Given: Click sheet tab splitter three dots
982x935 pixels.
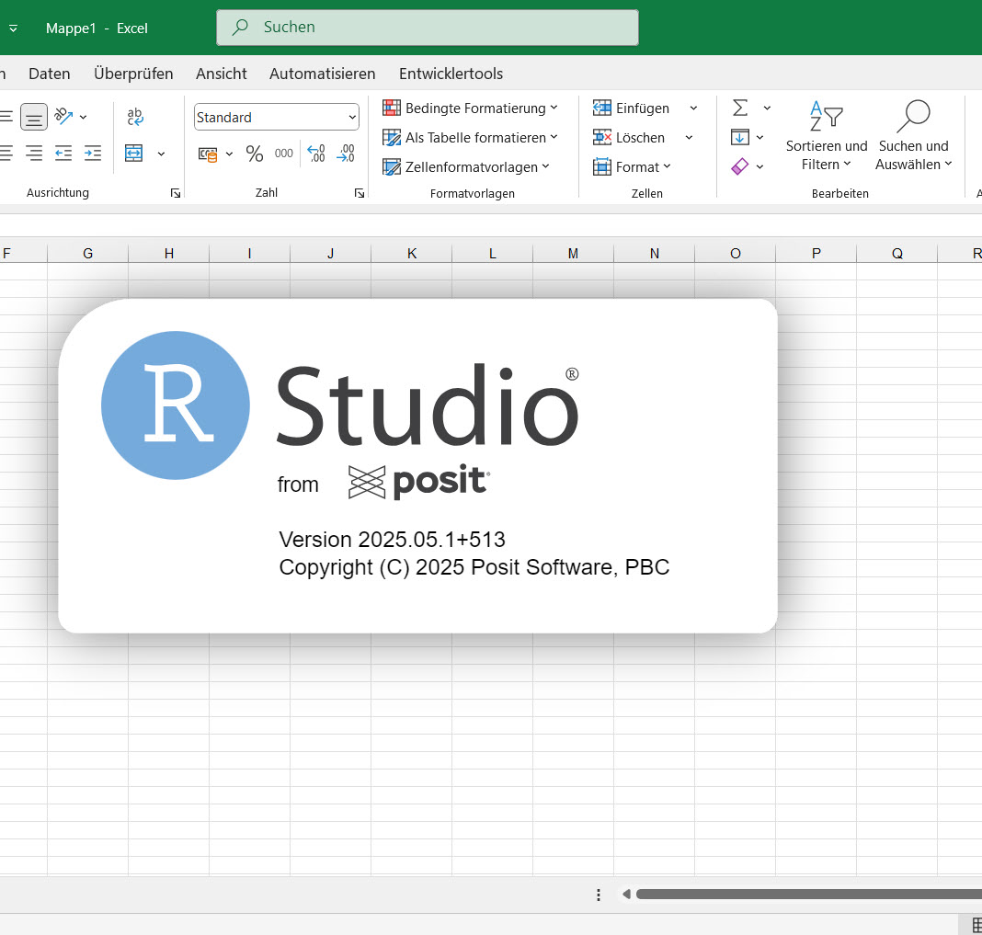Looking at the screenshot, I should 598,895.
